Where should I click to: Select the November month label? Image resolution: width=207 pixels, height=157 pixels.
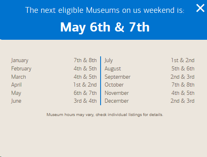117,93
